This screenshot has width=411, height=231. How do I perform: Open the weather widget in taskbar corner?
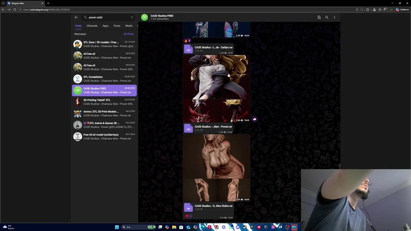click(x=8, y=227)
